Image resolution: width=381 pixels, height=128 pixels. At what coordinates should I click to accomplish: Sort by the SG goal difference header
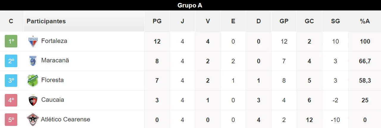pyautogui.click(x=335, y=21)
